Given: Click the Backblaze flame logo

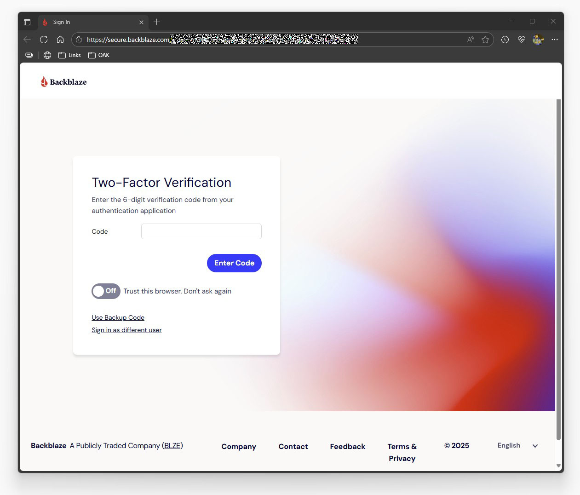Looking at the screenshot, I should (x=44, y=82).
